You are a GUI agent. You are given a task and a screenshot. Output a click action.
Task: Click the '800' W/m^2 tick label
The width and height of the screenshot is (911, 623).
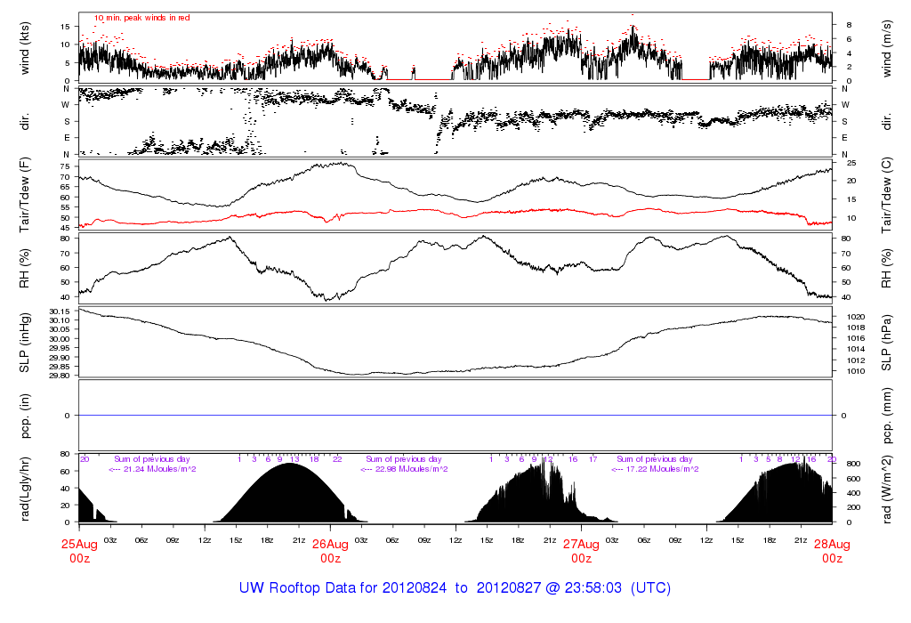853,464
